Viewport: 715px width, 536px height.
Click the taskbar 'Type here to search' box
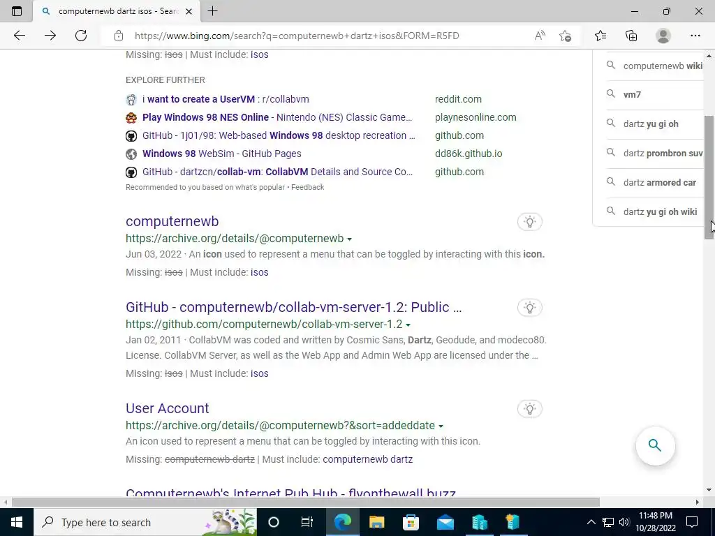(145, 522)
